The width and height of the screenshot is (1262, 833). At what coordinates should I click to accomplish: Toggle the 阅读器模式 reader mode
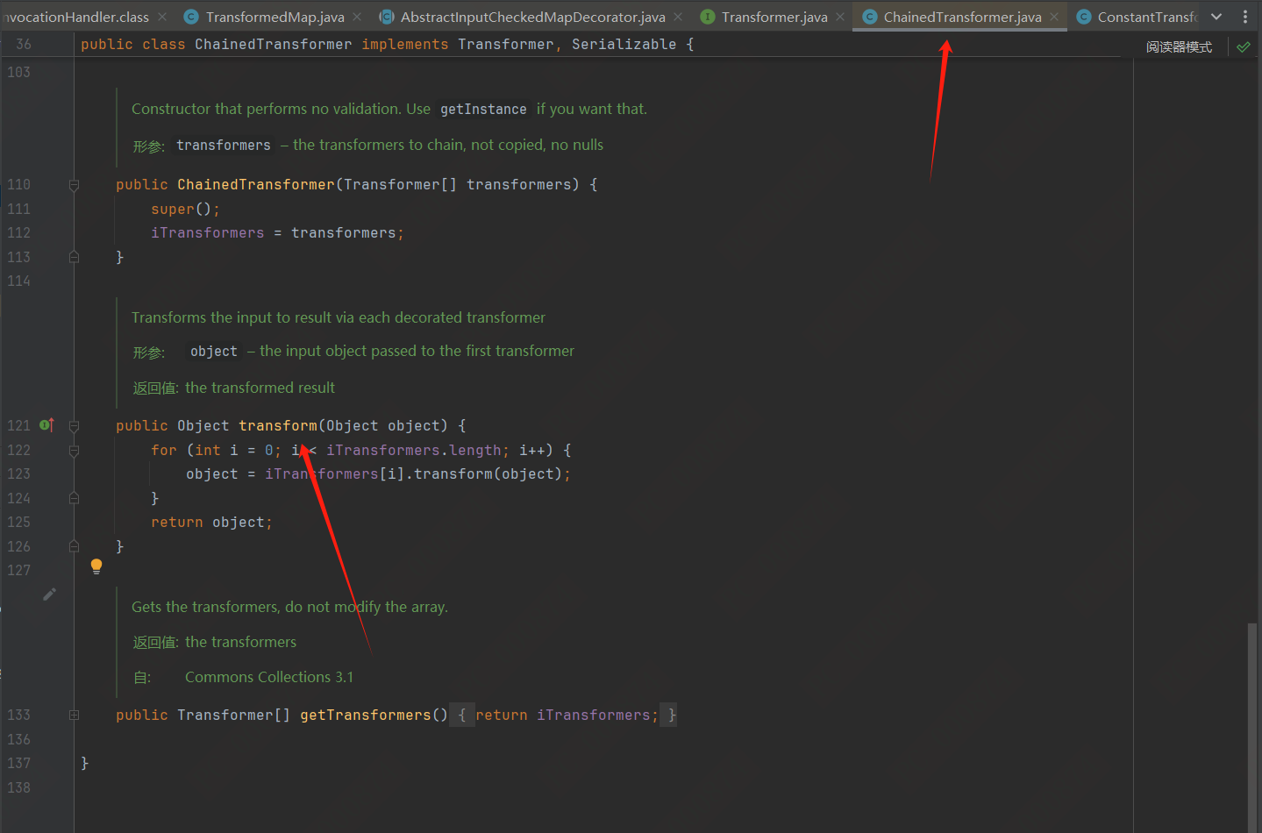pyautogui.click(x=1179, y=46)
